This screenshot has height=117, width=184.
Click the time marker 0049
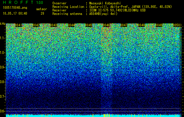point(159,25)
